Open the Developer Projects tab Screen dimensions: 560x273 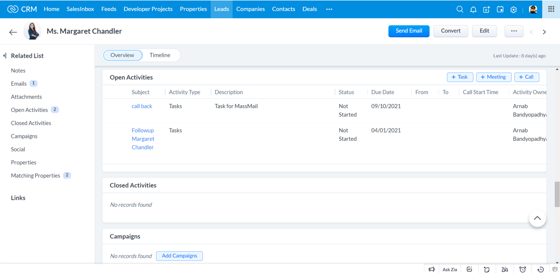click(148, 9)
